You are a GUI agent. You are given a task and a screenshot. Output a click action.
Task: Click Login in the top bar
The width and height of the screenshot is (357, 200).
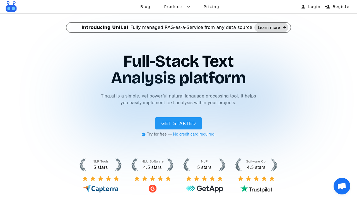(x=314, y=6)
